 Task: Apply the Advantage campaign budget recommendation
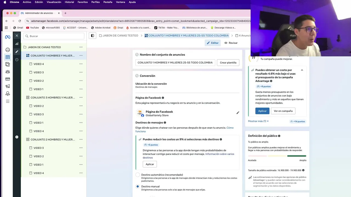(x=262, y=111)
